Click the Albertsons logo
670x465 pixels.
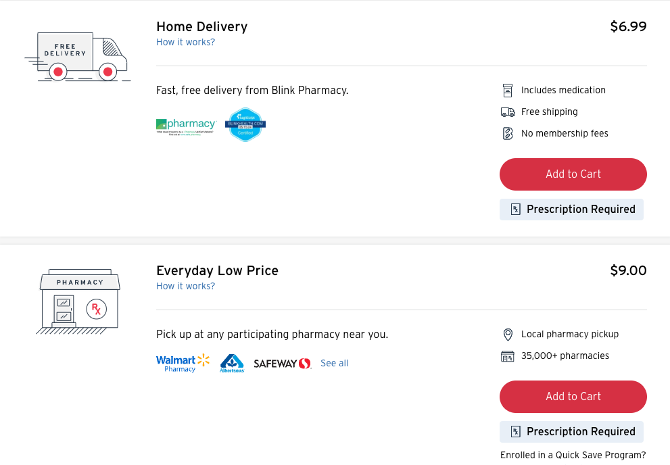pos(232,364)
